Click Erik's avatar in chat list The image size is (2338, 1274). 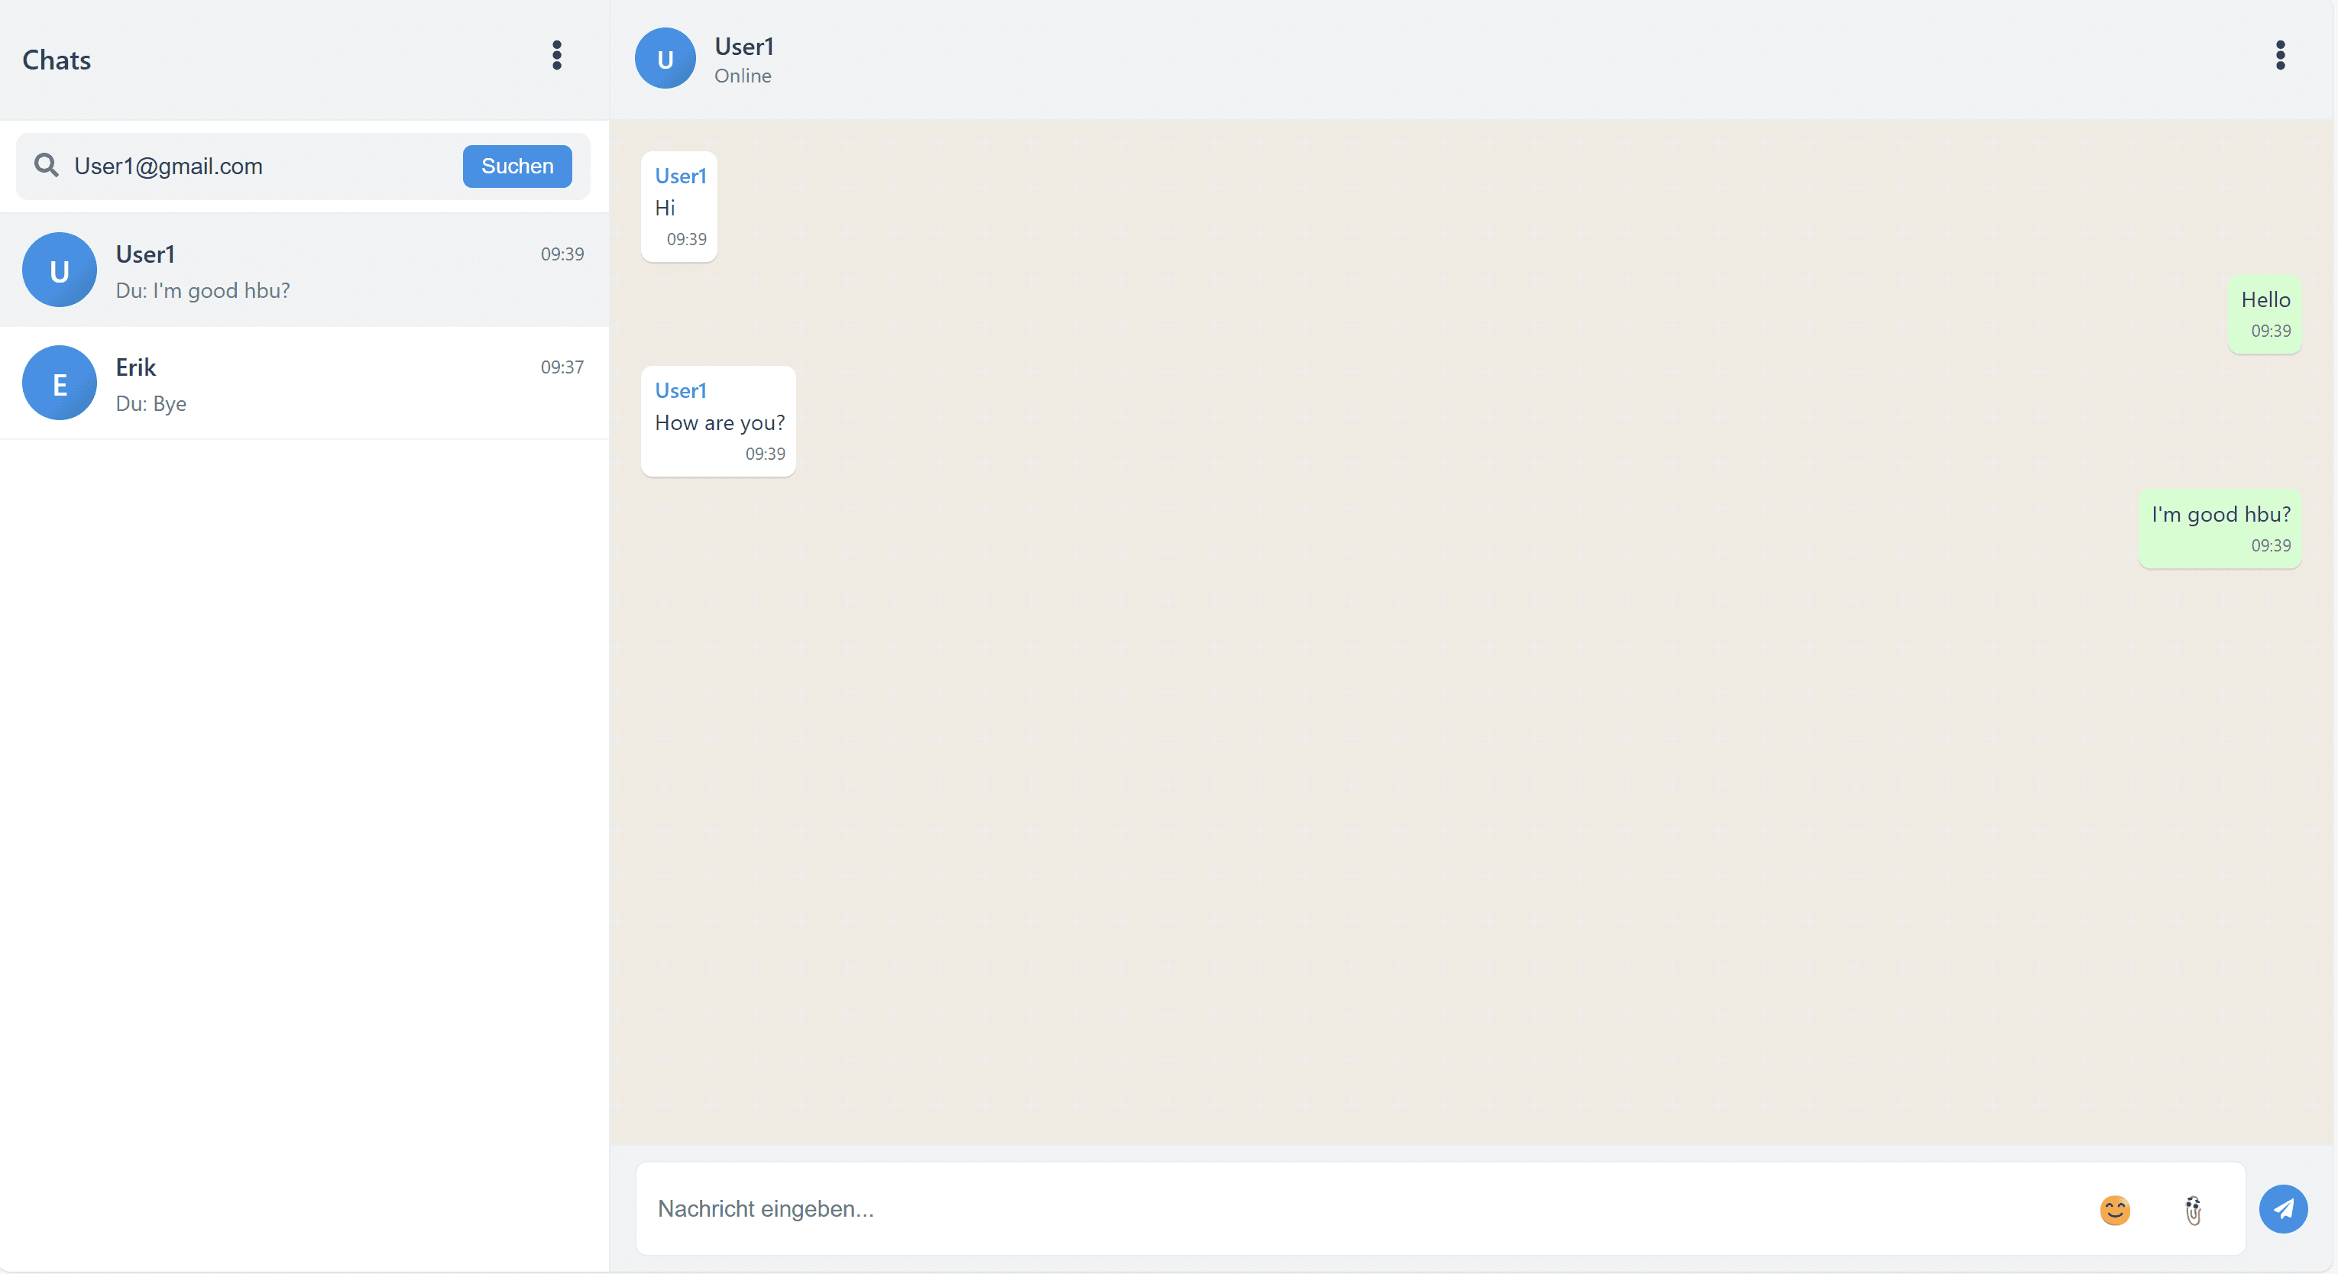[x=59, y=383]
